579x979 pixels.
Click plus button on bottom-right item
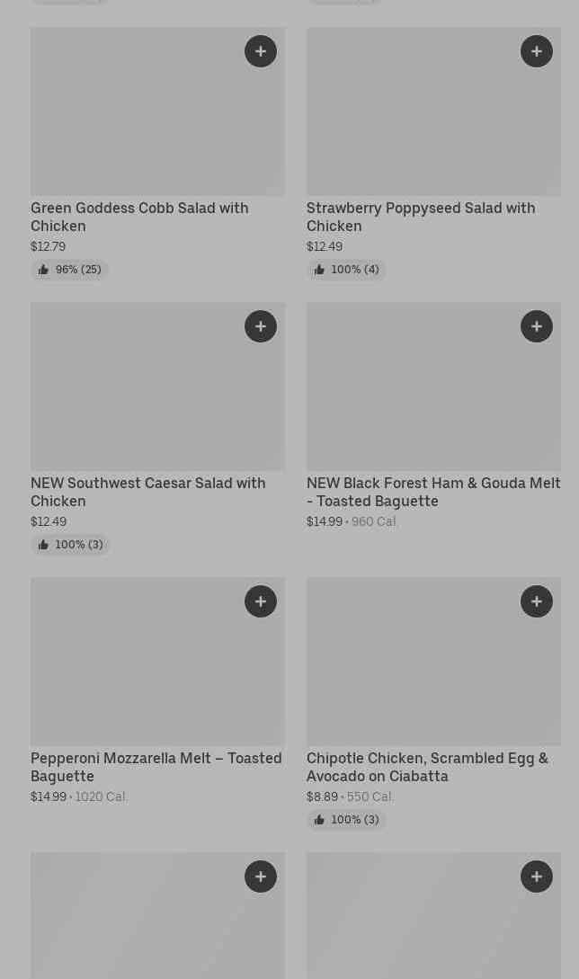tap(537, 877)
